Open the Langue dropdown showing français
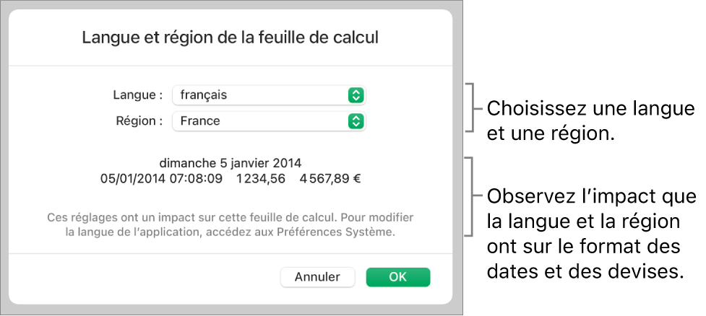This screenshot has width=706, height=316. click(260, 95)
